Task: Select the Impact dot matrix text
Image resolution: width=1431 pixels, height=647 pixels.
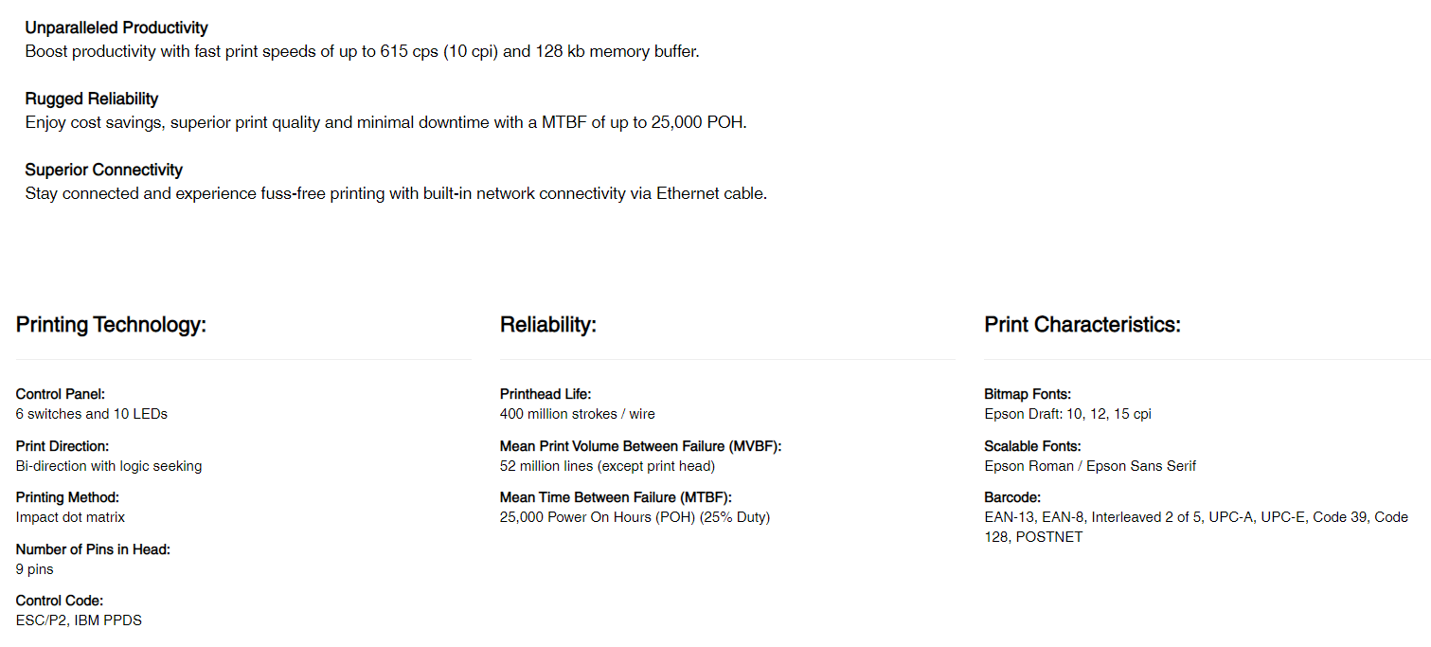Action: (x=70, y=517)
